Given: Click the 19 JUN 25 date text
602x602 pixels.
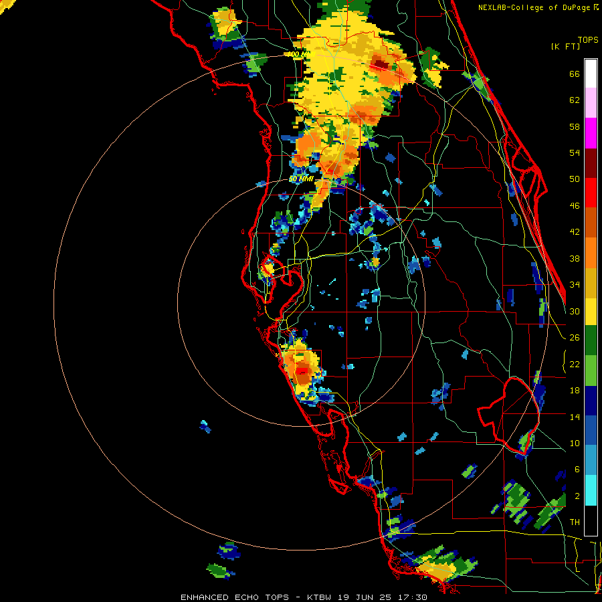Looking at the screenshot, I should click(367, 597).
